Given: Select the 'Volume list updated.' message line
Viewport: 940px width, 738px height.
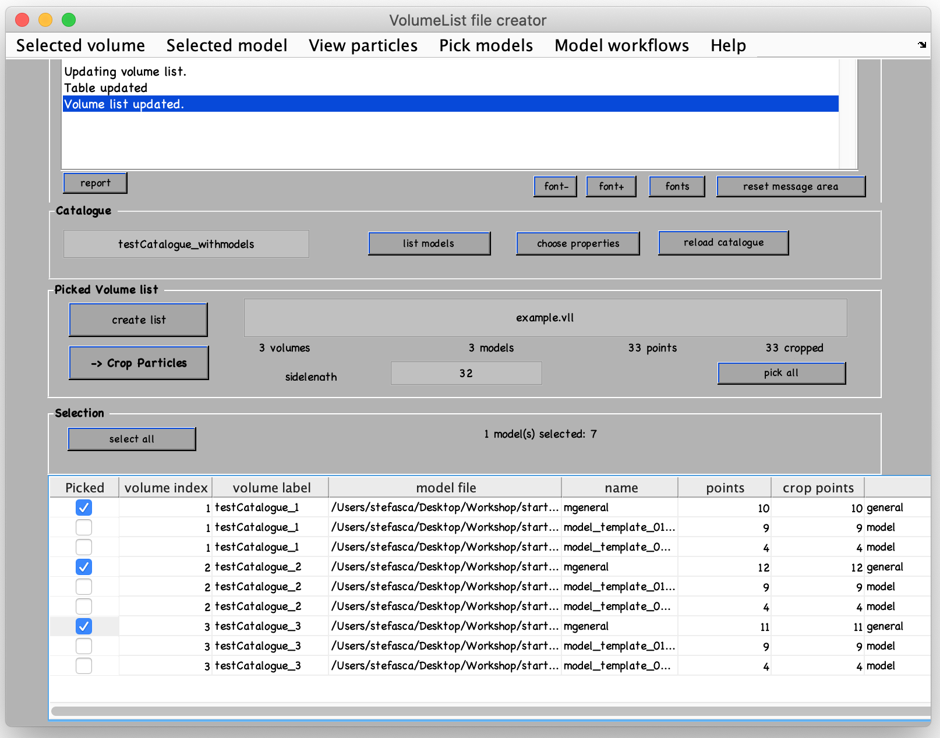Looking at the screenshot, I should tap(450, 104).
